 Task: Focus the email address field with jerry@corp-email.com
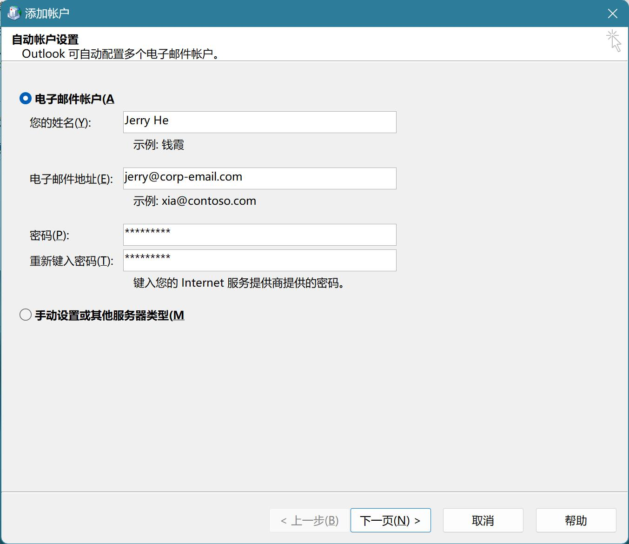[x=259, y=178]
